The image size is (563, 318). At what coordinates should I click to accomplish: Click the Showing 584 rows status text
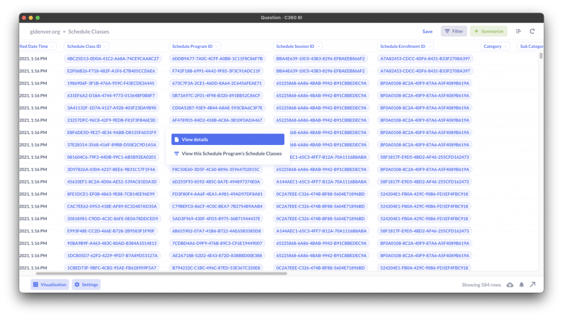(481, 284)
